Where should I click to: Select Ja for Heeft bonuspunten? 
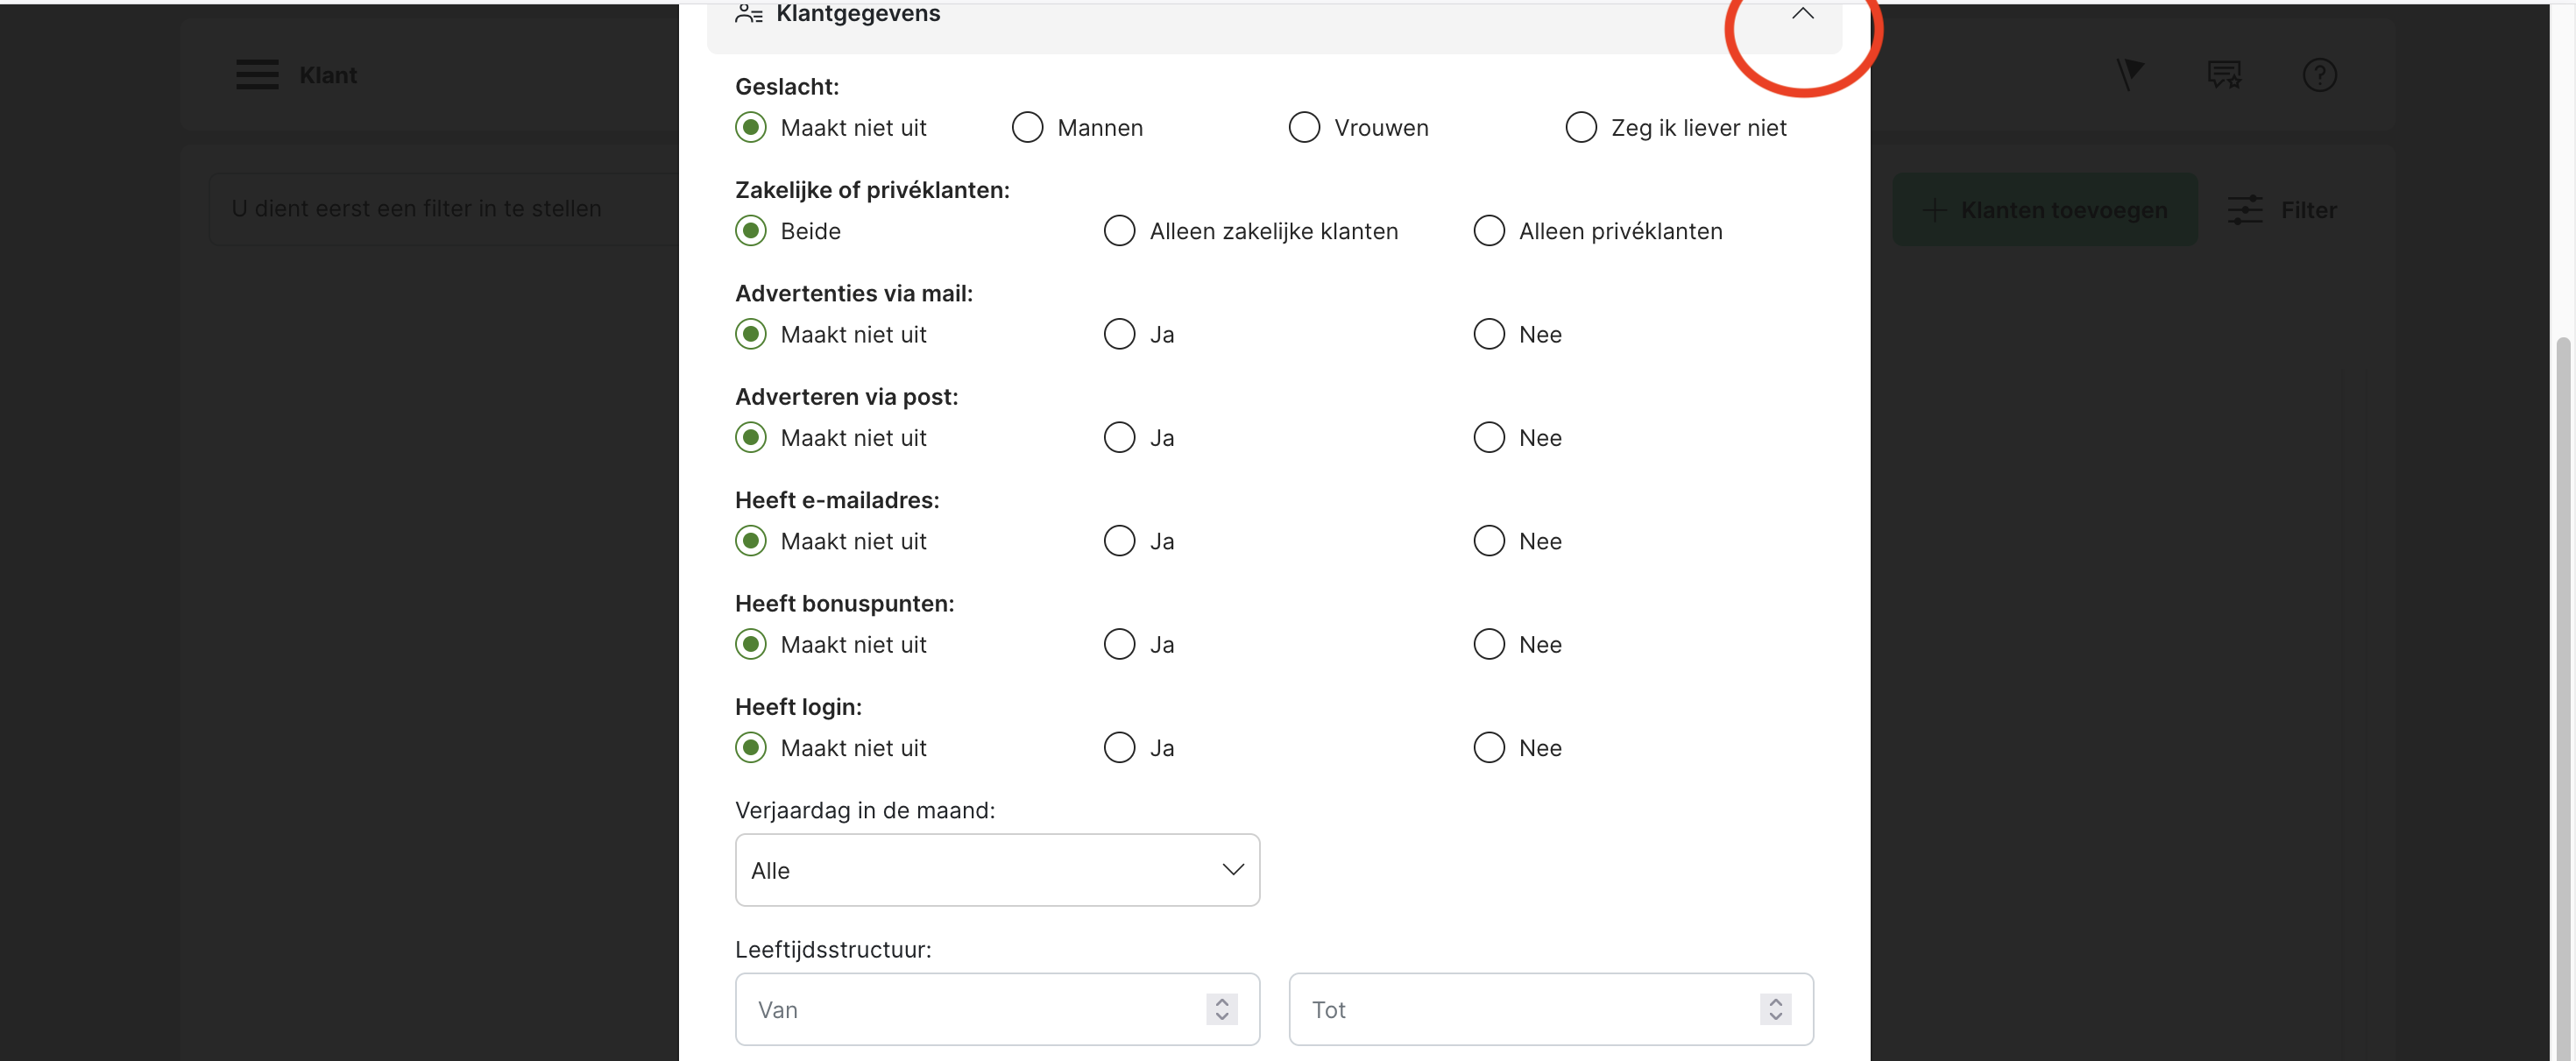pyautogui.click(x=1119, y=645)
